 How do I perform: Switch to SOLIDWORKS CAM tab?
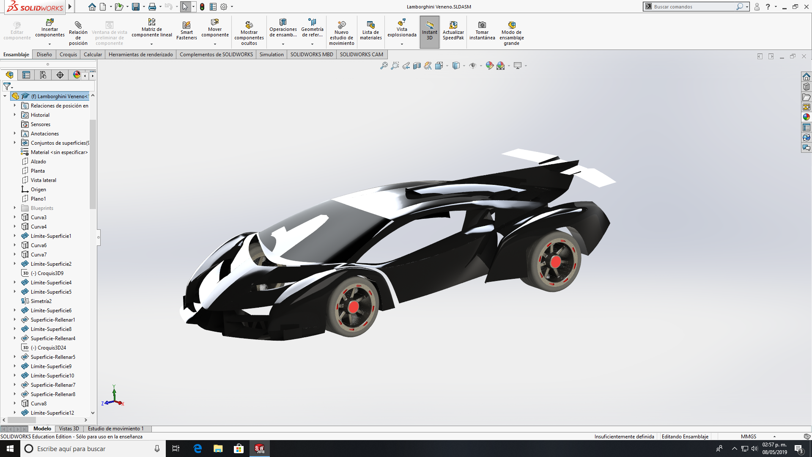click(x=362, y=55)
